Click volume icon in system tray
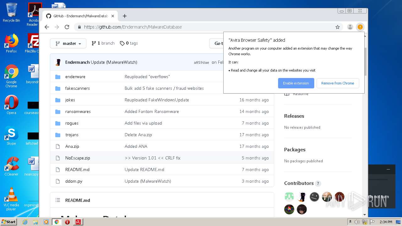The width and height of the screenshot is (402, 226). point(357,222)
